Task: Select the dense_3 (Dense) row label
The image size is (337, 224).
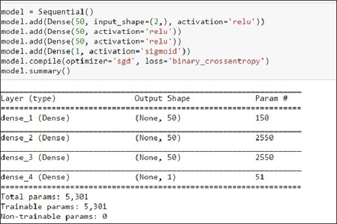Action: click(x=36, y=157)
